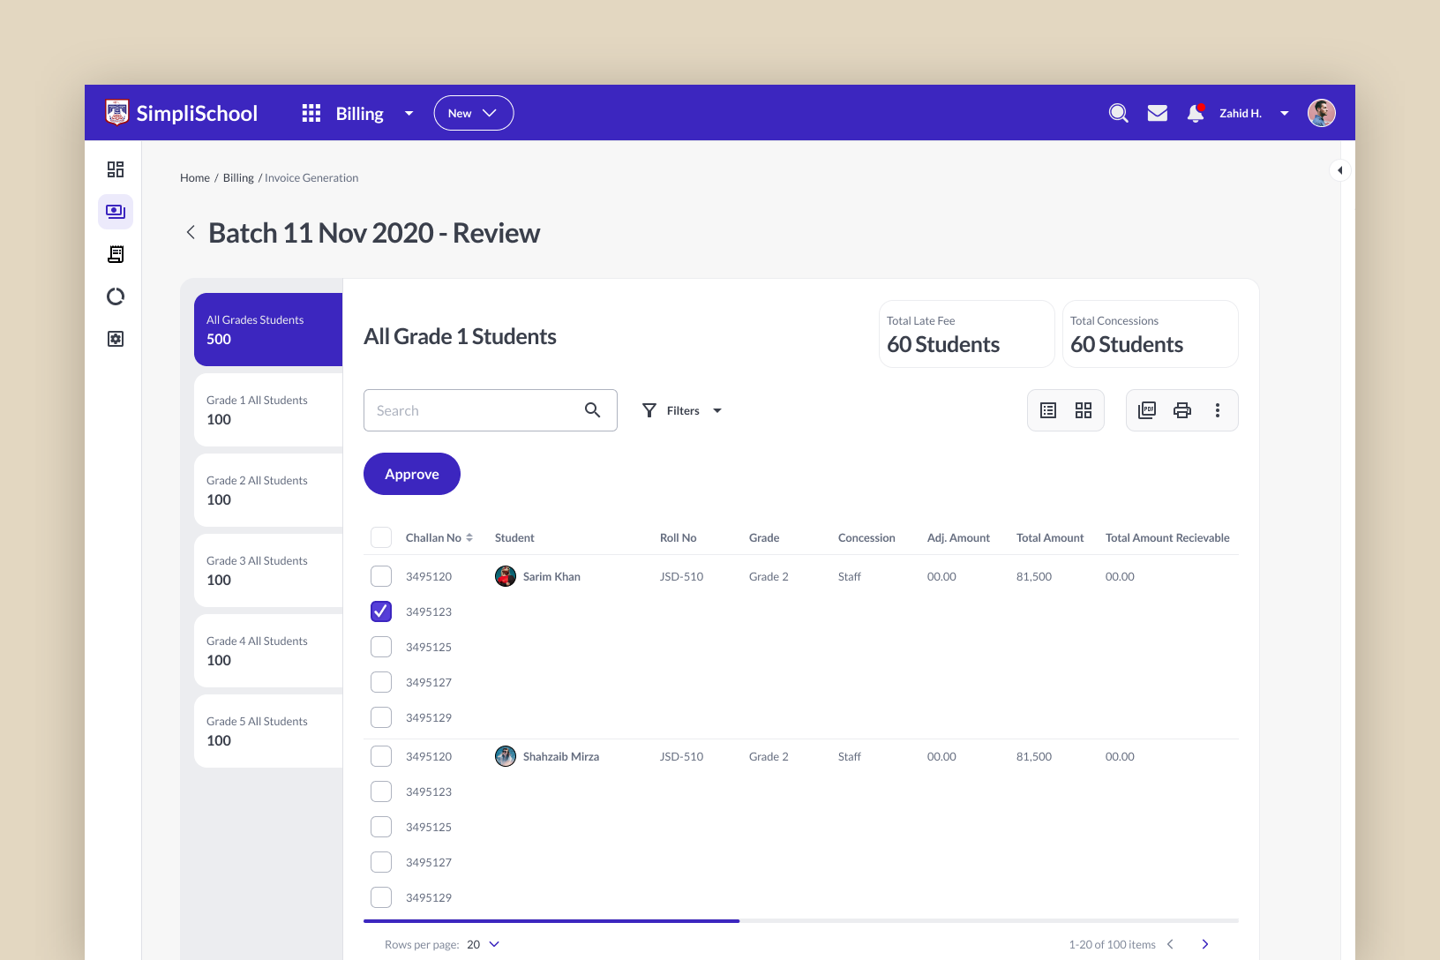Viewport: 1440px width, 960px height.
Task: Check the Shahzaib Mirza row checkbox
Action: [x=381, y=756]
